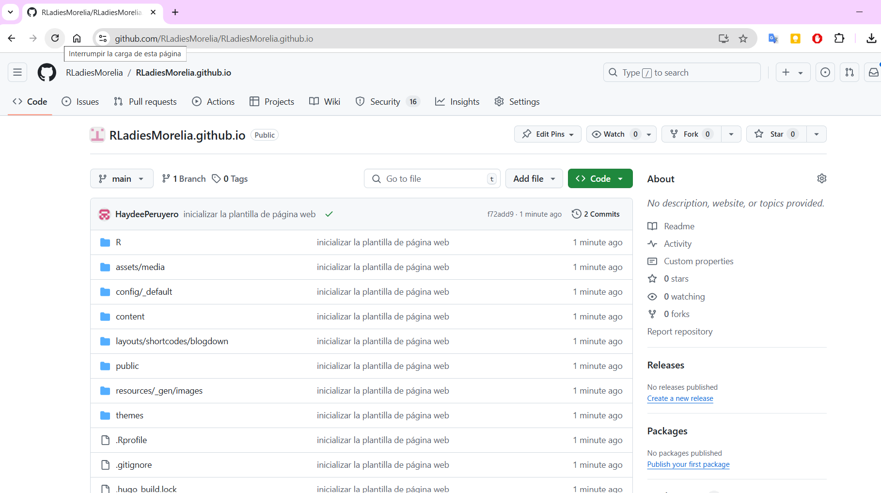Click Report repository link

[680, 332]
